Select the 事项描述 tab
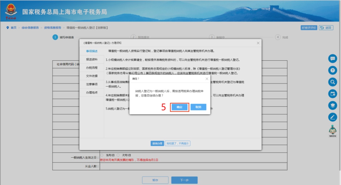The image size is (341, 185). click(92, 51)
